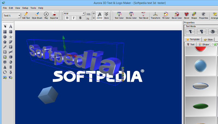Open the View menu
This screenshot has width=218, height=124.
point(17,8)
